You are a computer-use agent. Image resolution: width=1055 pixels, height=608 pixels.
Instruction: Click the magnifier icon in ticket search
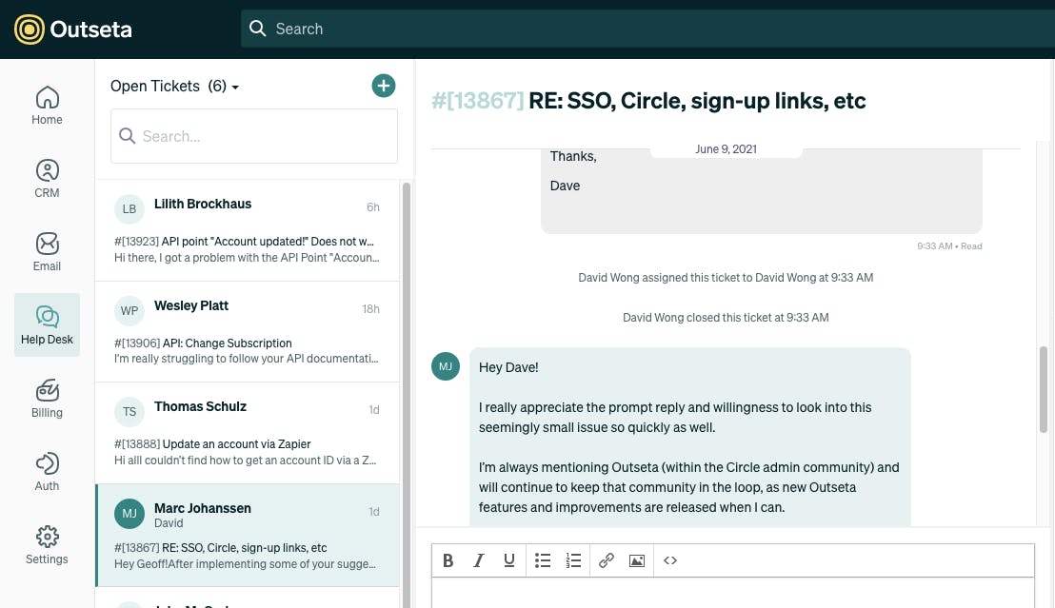[x=128, y=136]
